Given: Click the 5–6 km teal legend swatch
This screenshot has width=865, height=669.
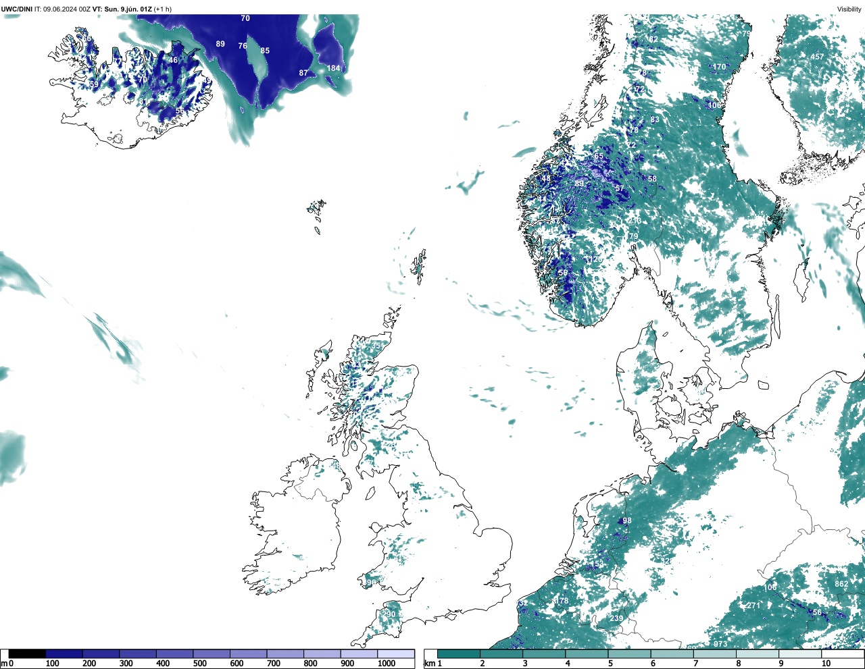Looking at the screenshot, I should (630, 653).
